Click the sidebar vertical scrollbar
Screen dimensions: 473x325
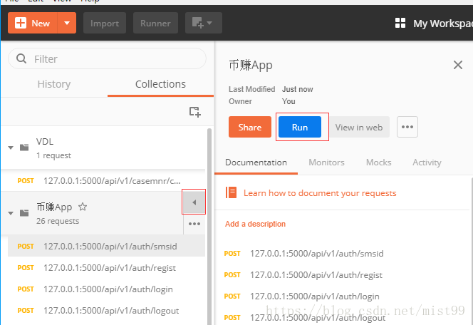(209, 227)
